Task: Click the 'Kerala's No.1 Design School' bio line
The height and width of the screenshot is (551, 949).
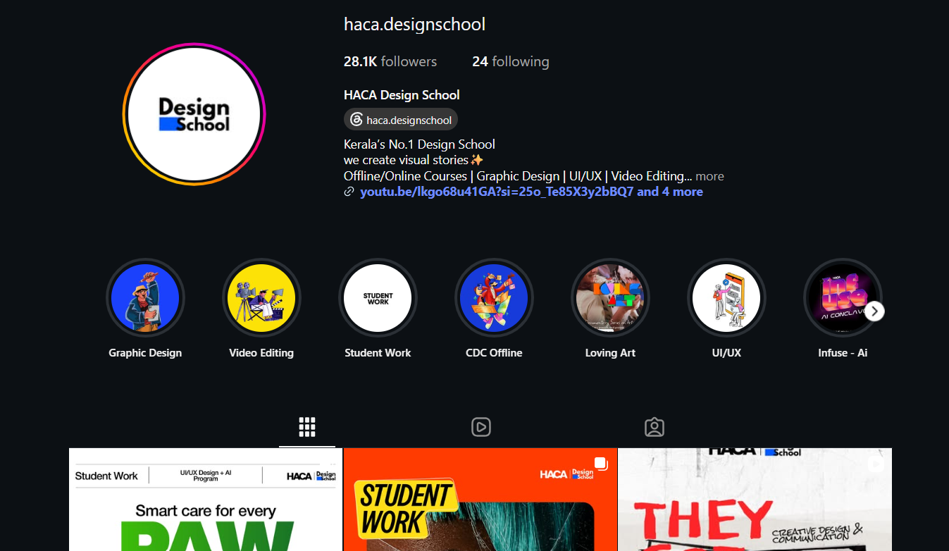Action: coord(419,144)
